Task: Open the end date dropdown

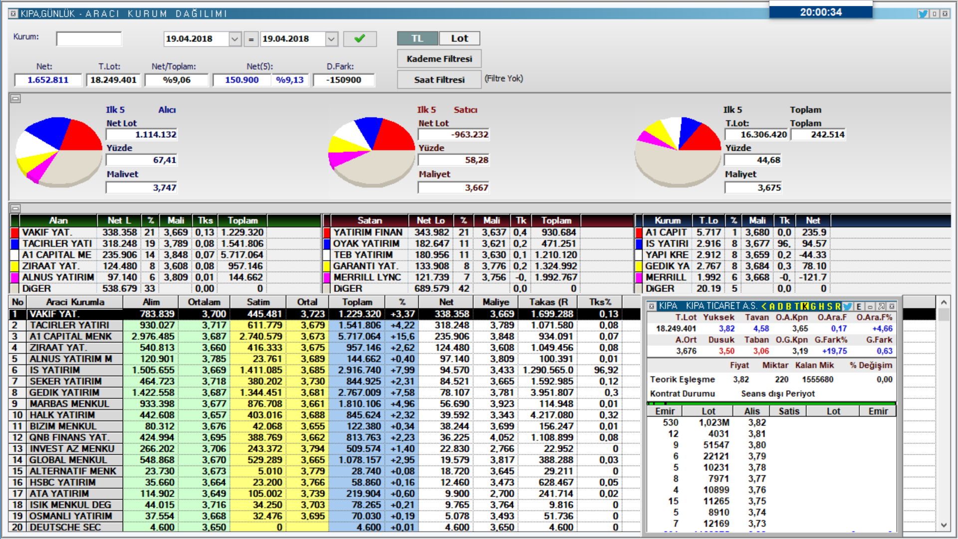Action: tap(331, 38)
